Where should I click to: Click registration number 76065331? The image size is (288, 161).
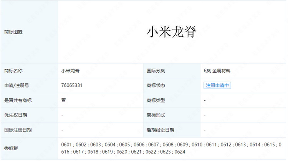pyautogui.click(x=72, y=85)
